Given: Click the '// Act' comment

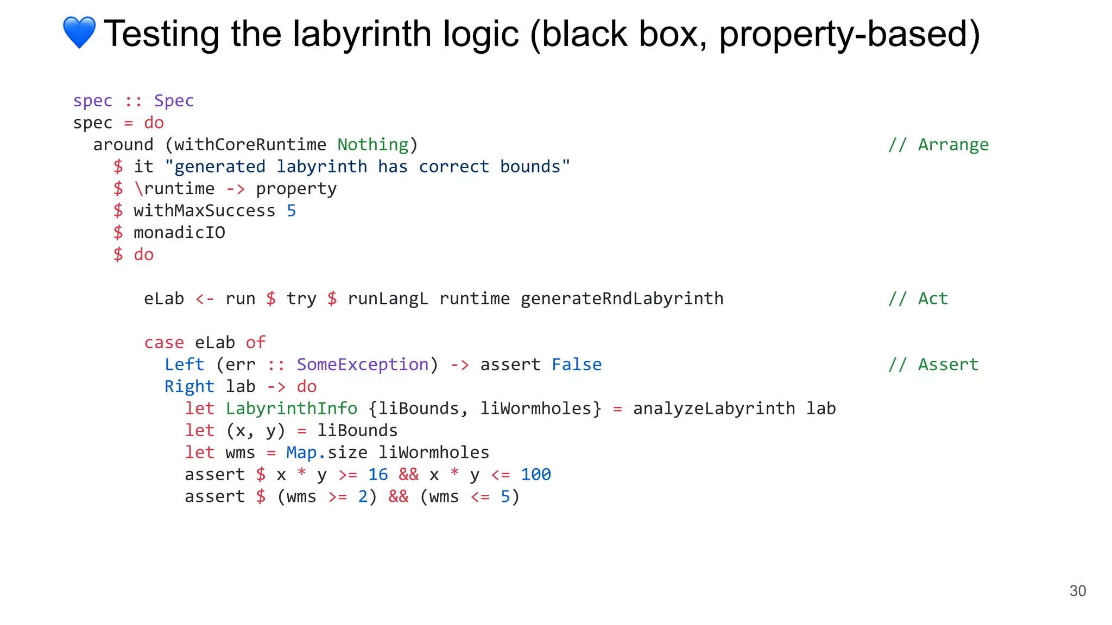Looking at the screenshot, I should [x=918, y=299].
